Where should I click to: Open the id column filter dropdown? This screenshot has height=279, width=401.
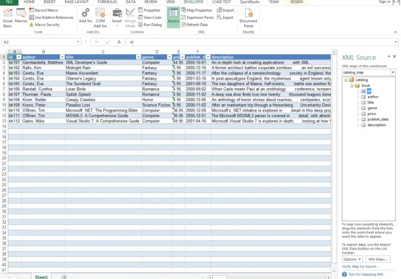click(x=19, y=57)
